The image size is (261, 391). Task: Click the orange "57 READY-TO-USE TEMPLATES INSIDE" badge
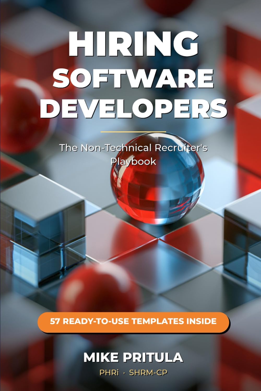pos(133,322)
